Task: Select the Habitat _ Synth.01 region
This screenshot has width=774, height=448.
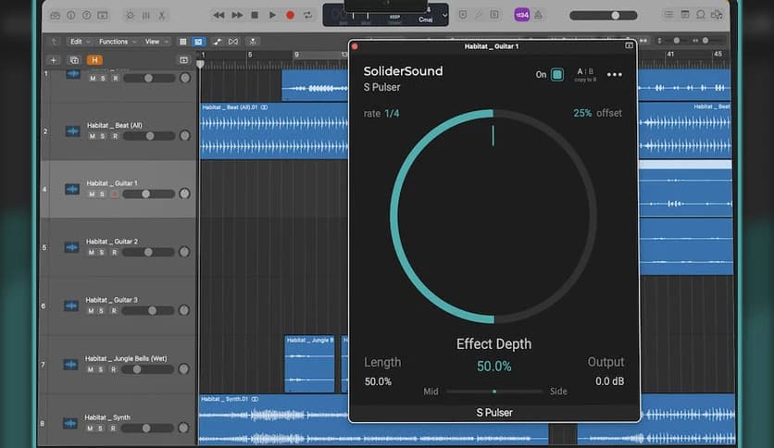Action: tap(373, 420)
